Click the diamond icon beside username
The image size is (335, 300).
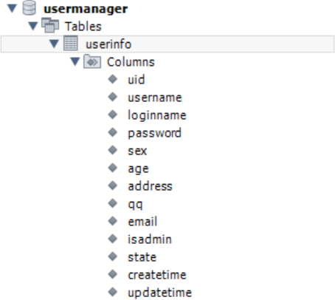(113, 97)
